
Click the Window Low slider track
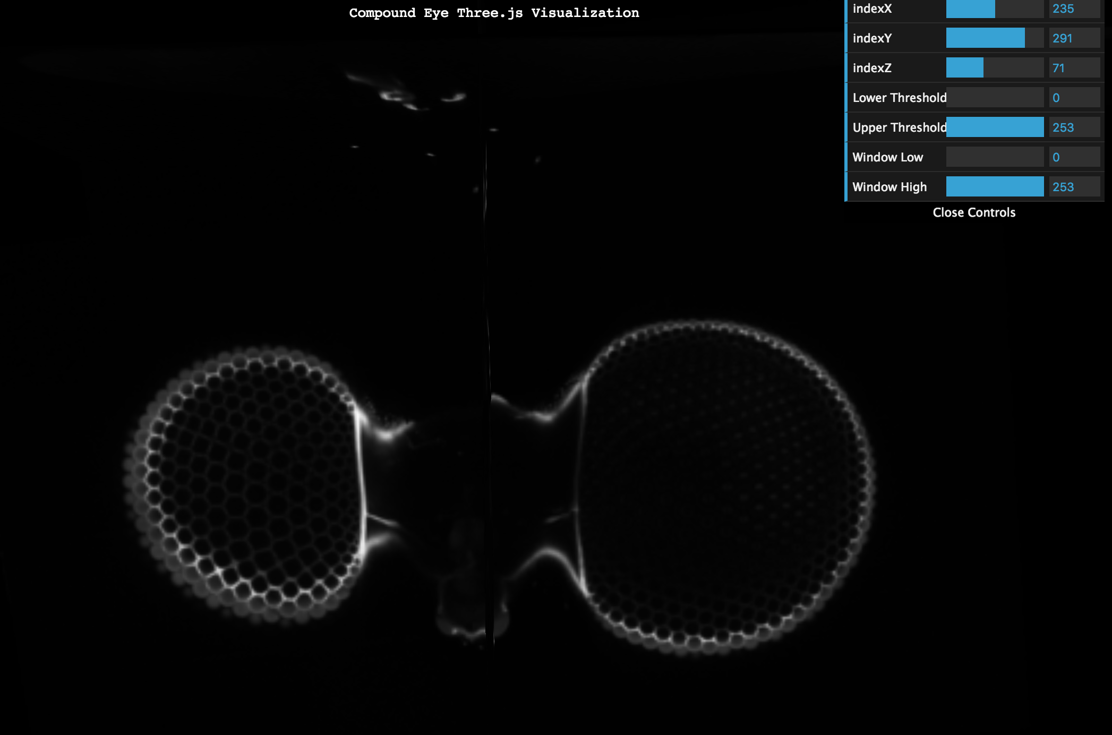point(995,157)
